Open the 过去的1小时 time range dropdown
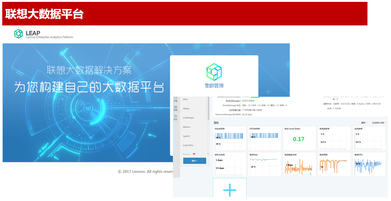 click(379, 123)
